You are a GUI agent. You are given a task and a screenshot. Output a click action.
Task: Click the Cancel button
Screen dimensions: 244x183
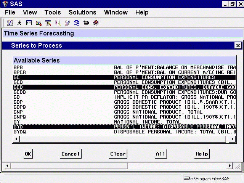71,154
